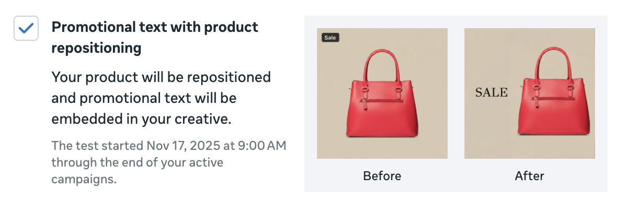The image size is (617, 212).
Task: Click the "Before" caption label
Action: tap(382, 176)
